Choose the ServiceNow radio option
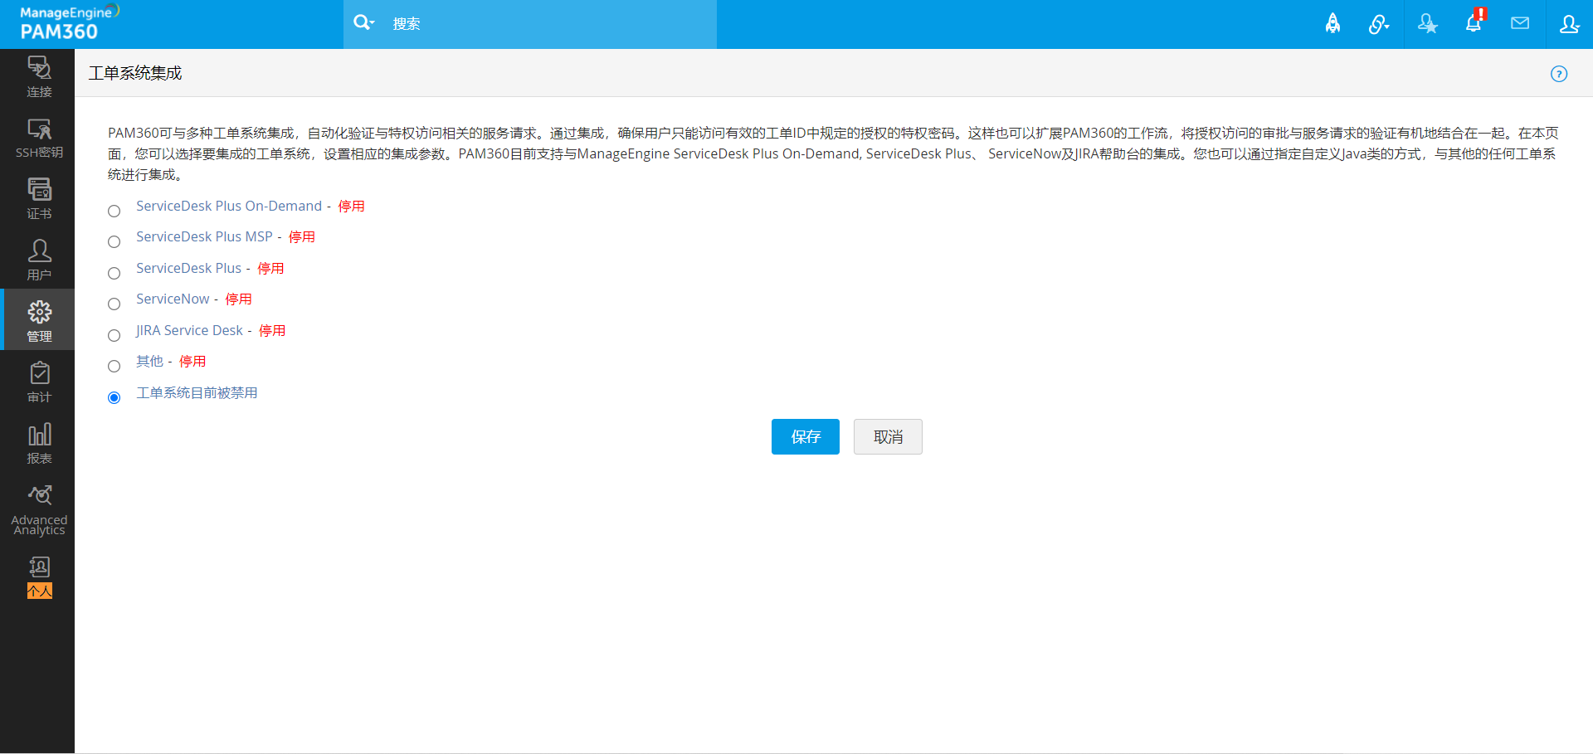Image resolution: width=1593 pixels, height=754 pixels. point(114,304)
